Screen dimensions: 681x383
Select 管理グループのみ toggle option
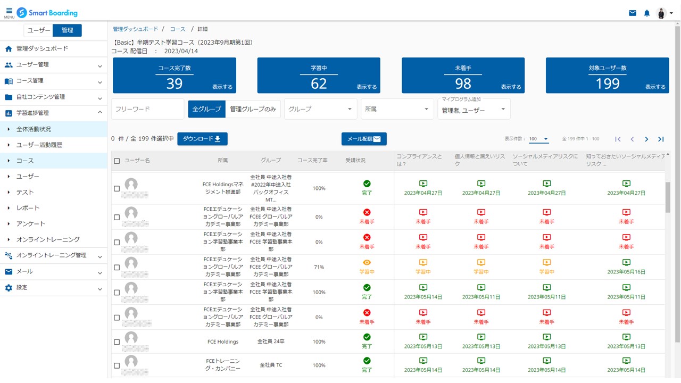tap(253, 109)
